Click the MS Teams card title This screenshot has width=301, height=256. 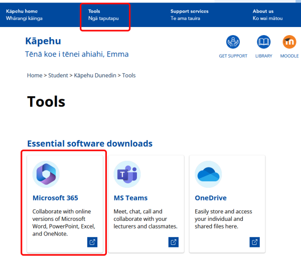coord(130,198)
